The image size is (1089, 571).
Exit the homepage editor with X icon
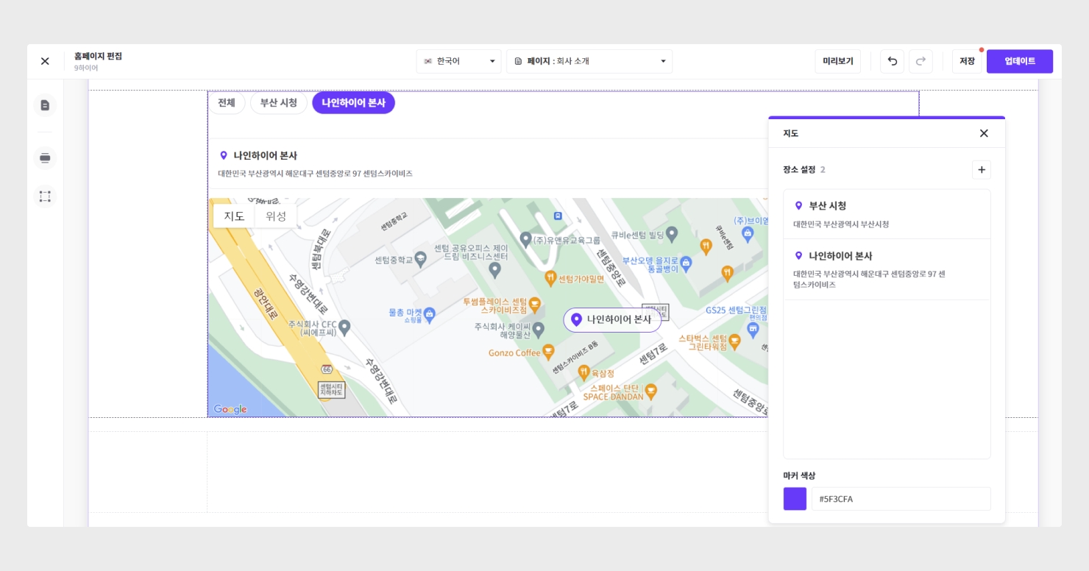tap(45, 61)
